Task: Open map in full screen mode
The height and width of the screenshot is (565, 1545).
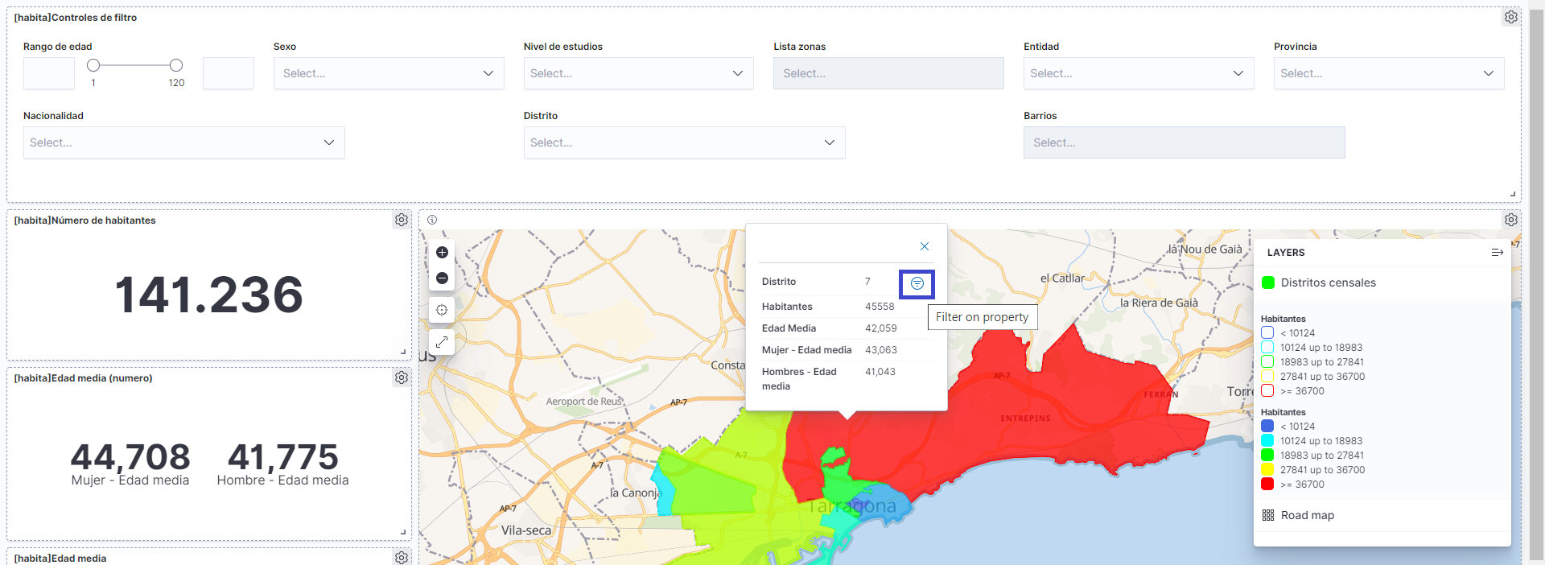Action: [x=442, y=342]
